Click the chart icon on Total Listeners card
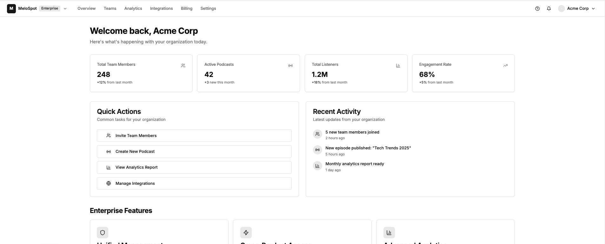Screen dimensions: 605x244 tap(398, 66)
